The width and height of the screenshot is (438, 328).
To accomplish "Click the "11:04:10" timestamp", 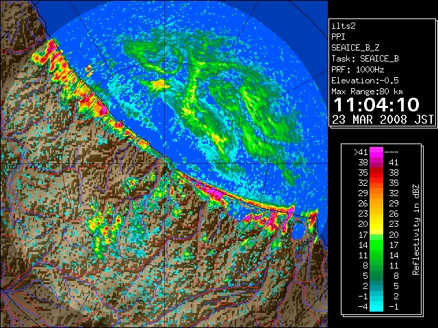I will 376,105.
